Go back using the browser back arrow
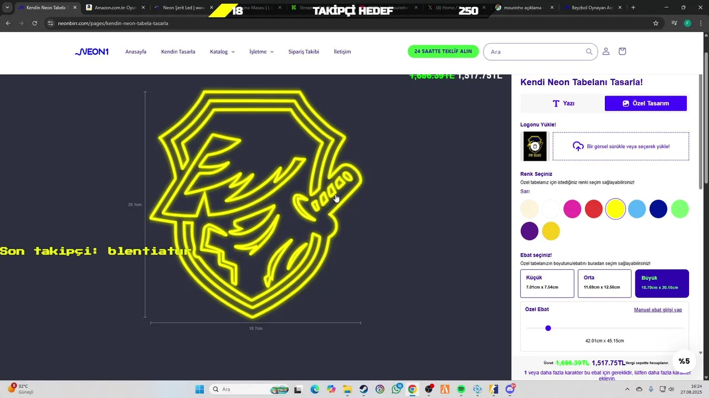The height and width of the screenshot is (398, 709). point(8,23)
